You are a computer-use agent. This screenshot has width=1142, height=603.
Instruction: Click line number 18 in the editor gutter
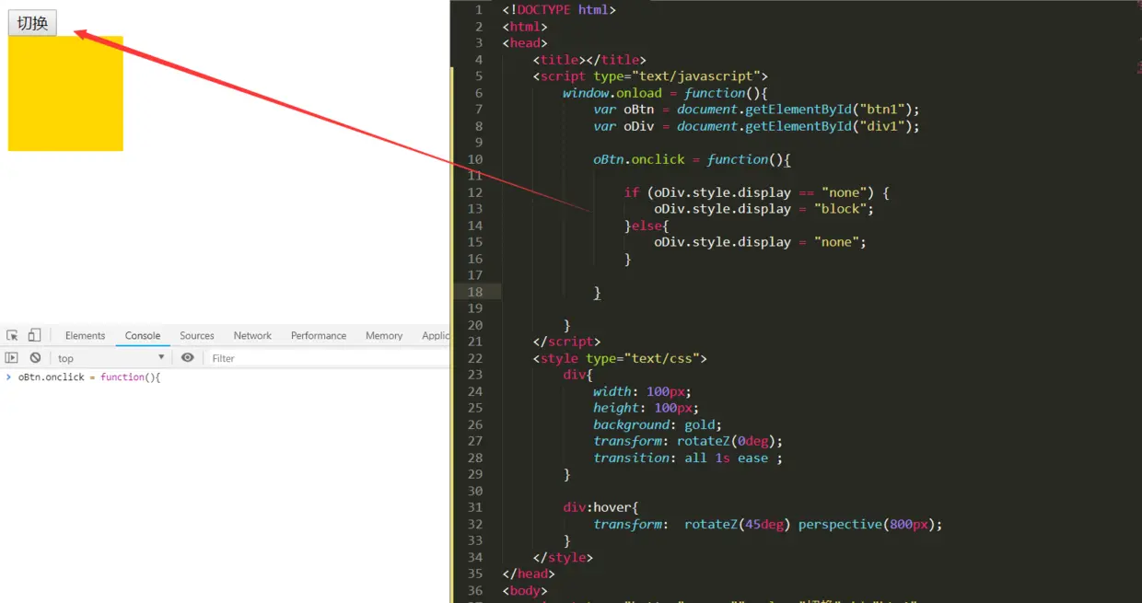click(475, 292)
